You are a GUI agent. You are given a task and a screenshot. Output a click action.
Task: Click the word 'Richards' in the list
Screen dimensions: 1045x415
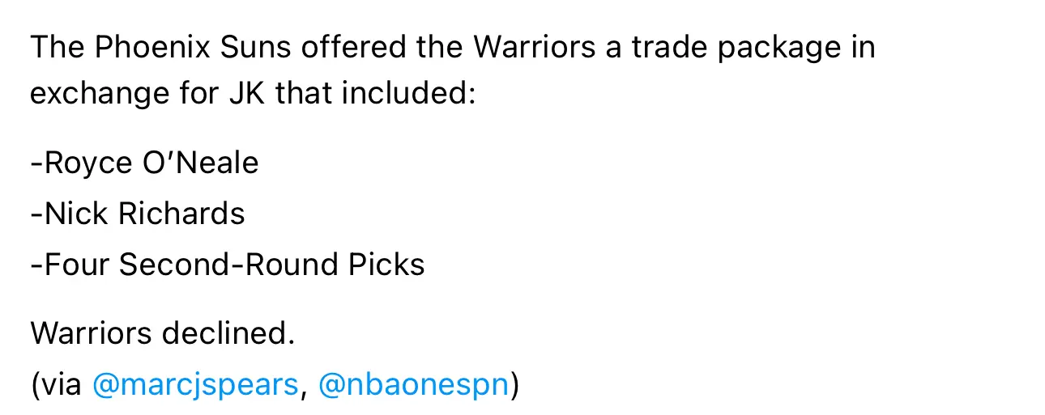coord(181,214)
